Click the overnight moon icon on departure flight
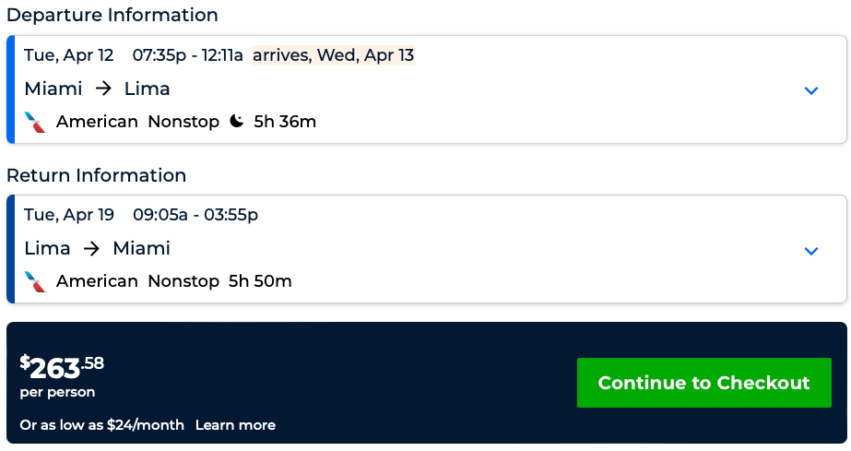The image size is (851, 451). (x=237, y=122)
